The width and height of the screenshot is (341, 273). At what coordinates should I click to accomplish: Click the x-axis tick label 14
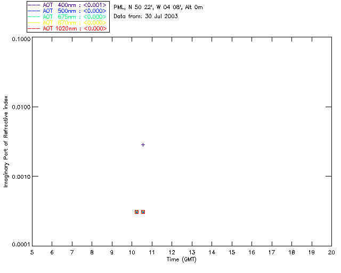[212, 252]
